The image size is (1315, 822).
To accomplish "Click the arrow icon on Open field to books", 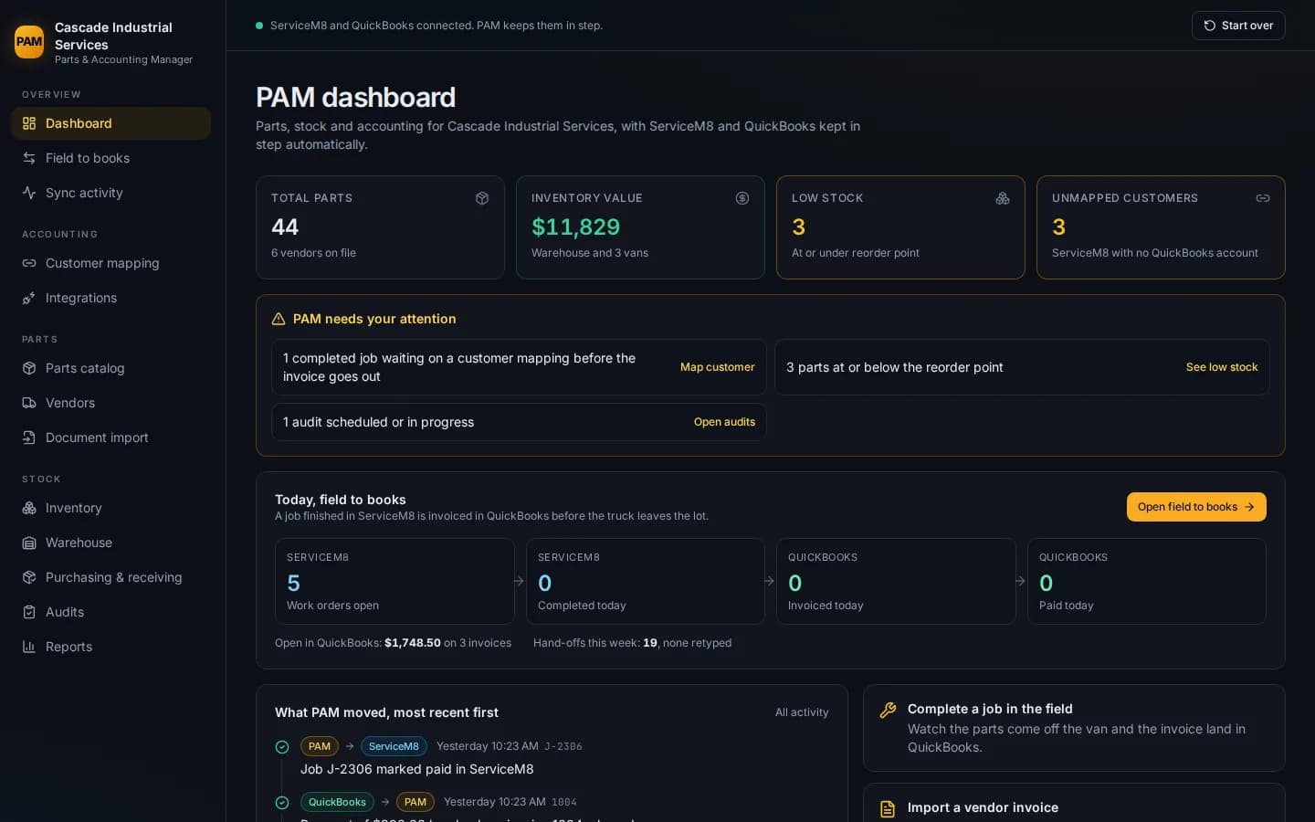I will click(x=1249, y=507).
